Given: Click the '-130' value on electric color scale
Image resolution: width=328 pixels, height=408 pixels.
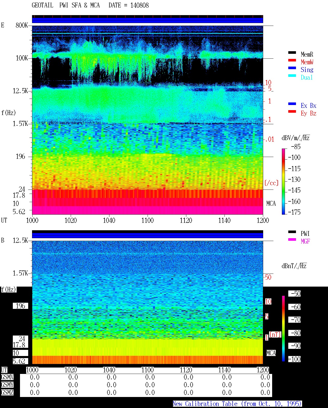Looking at the screenshot, I should click(x=294, y=179).
